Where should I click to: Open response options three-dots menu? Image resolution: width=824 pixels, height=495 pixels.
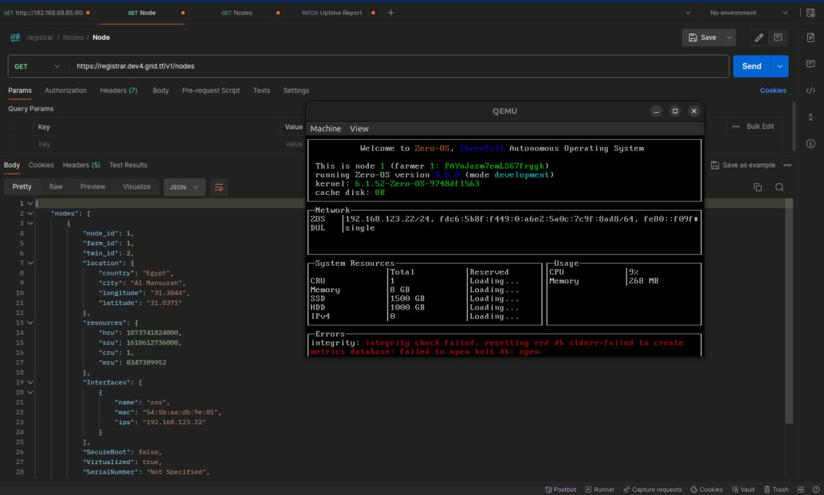click(787, 165)
